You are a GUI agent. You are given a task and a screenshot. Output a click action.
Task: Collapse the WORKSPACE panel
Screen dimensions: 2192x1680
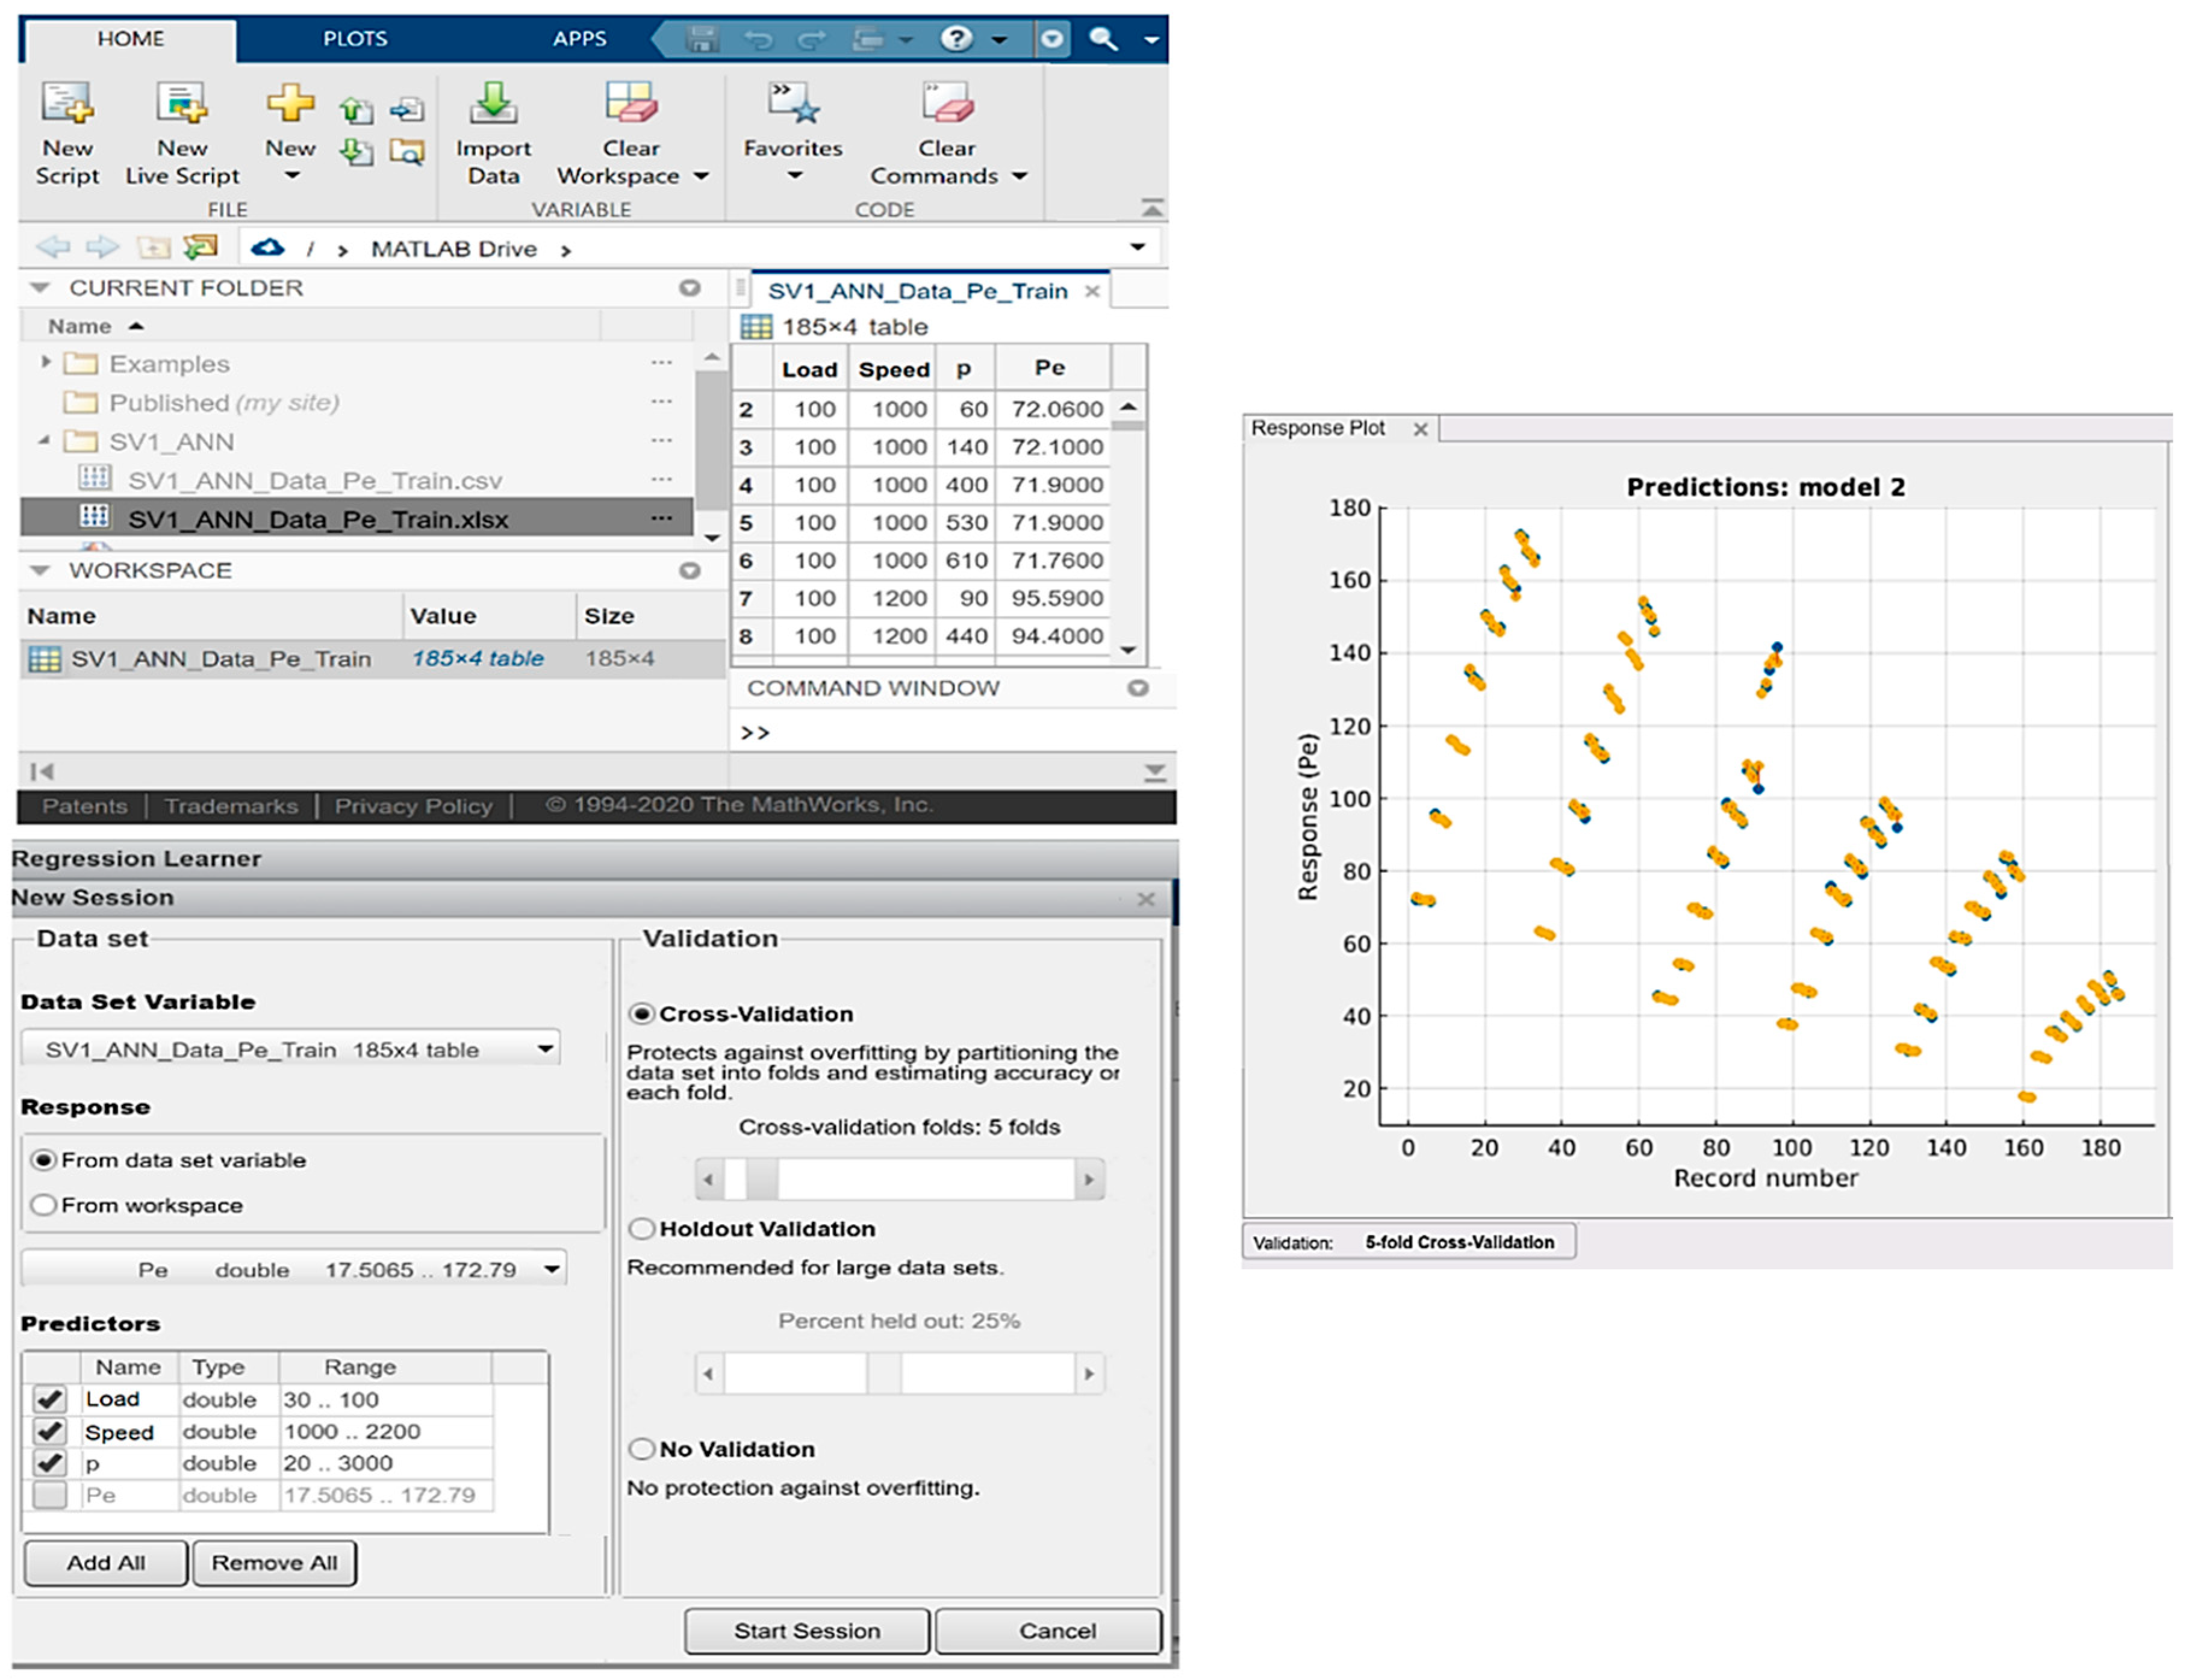[x=40, y=570]
